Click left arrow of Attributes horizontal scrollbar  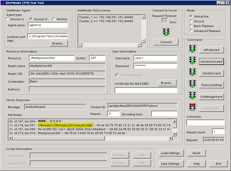click(x=10, y=138)
